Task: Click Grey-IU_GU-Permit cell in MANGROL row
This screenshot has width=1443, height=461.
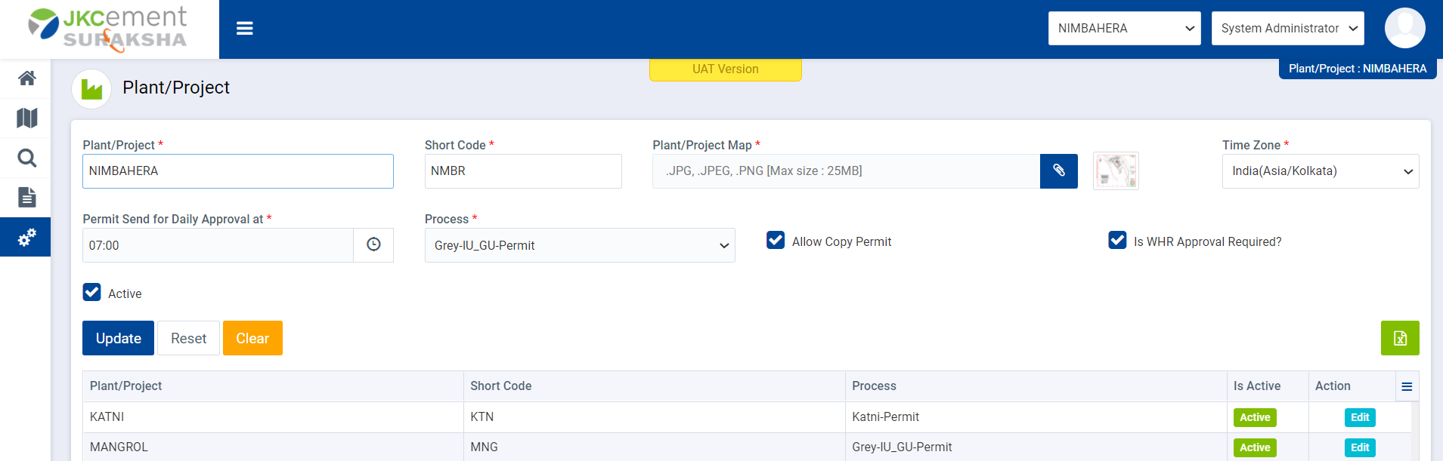Action: coord(1036,447)
